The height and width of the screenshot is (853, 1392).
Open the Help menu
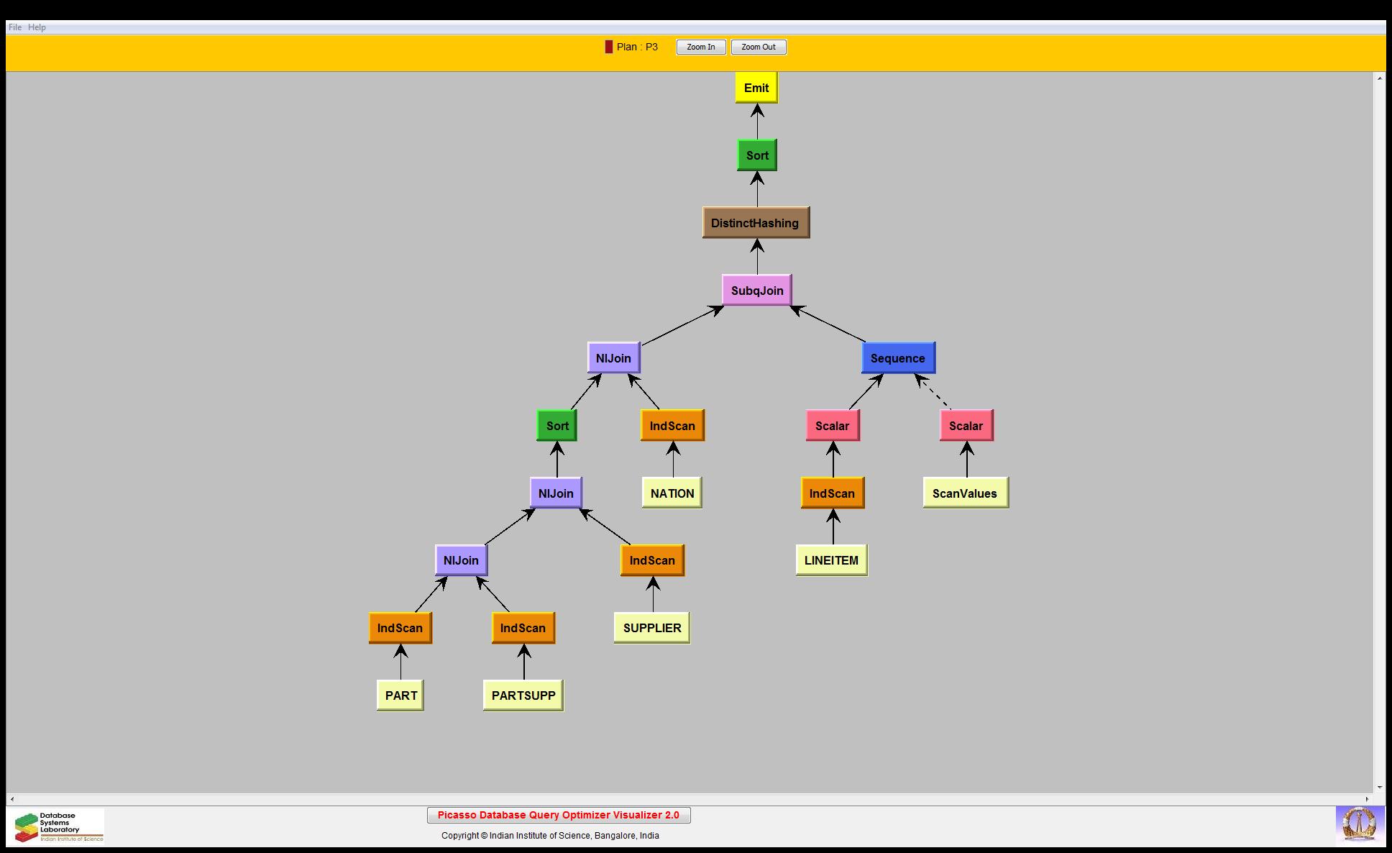pos(37,27)
